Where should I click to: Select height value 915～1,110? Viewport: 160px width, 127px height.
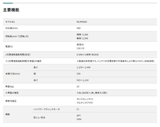coord(82,80)
